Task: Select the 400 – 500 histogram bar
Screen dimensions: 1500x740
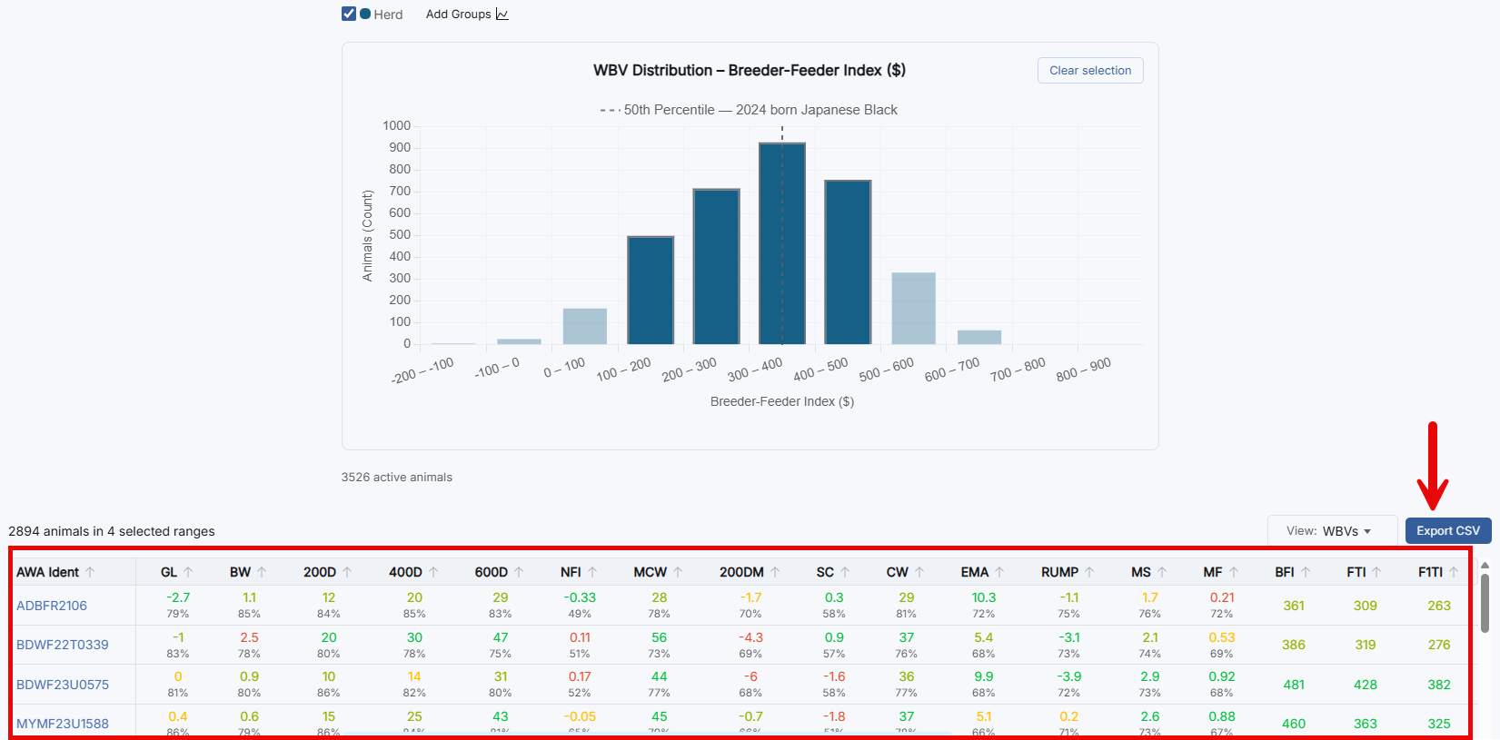Action: tap(848, 262)
